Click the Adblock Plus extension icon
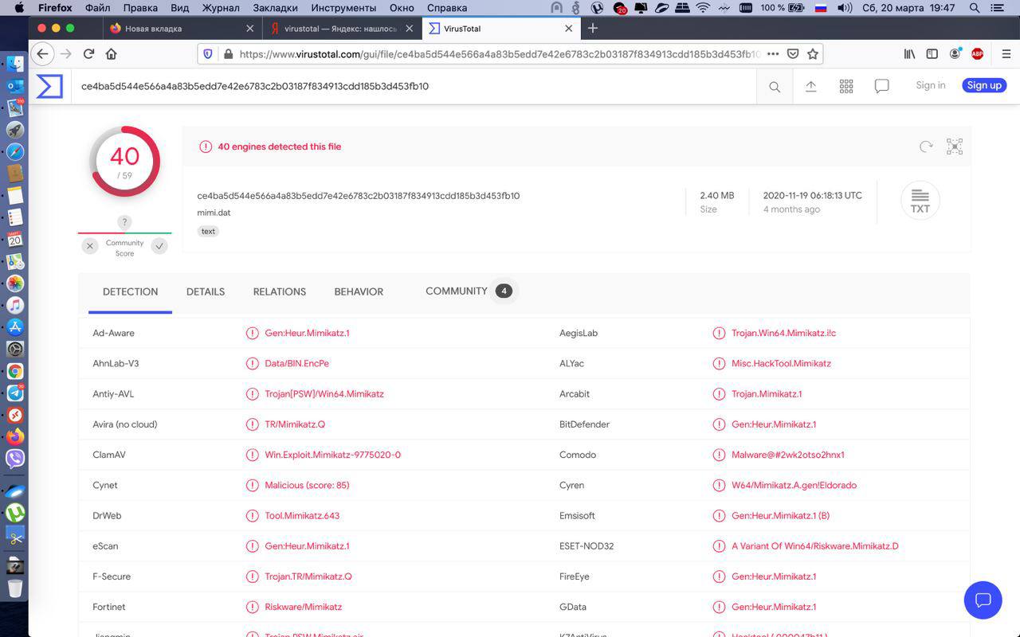1020x637 pixels. pos(977,54)
